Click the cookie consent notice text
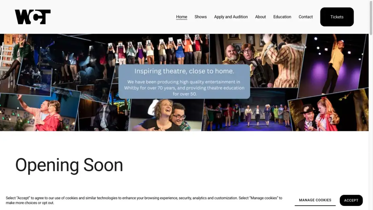The height and width of the screenshot is (210, 373). pyautogui.click(x=144, y=200)
